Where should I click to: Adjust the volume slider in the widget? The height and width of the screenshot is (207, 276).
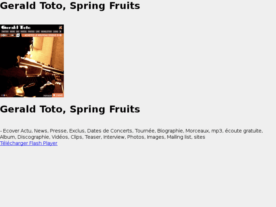coord(13,35)
